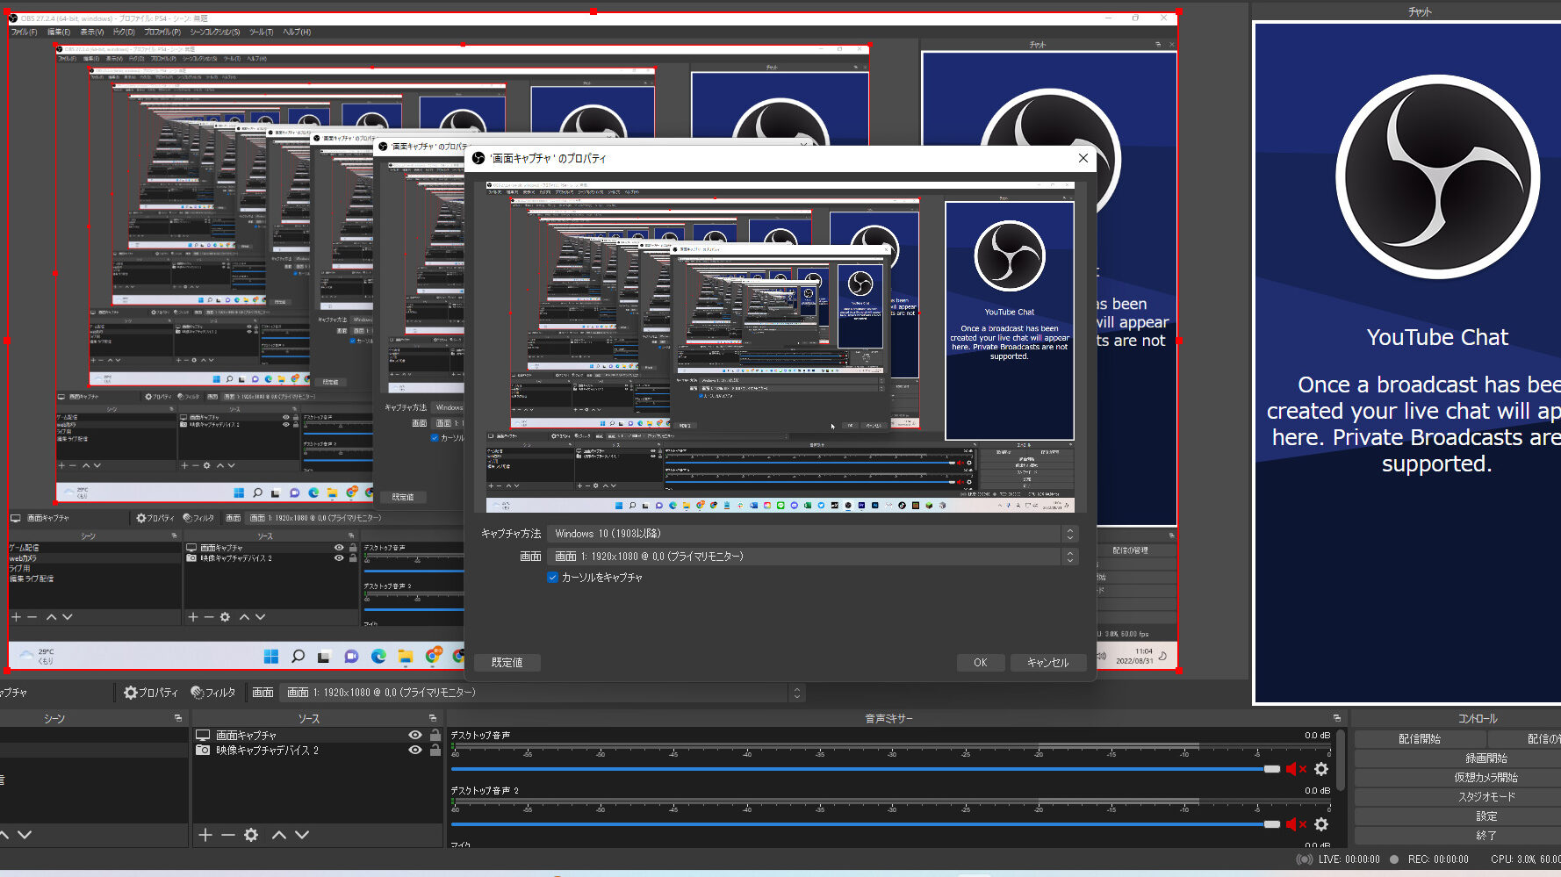This screenshot has height=877, width=1561.
Task: Move scene down with シーン dock down arrow
Action: pyautogui.click(x=25, y=835)
